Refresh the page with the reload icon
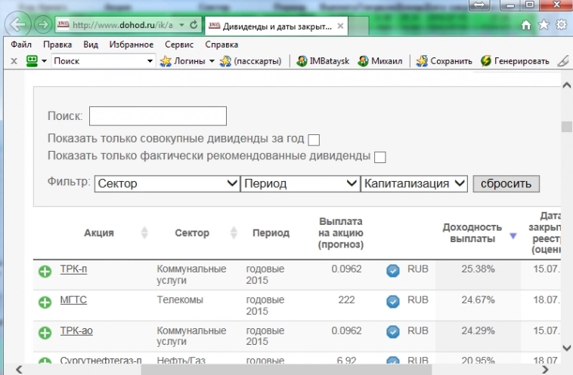The height and width of the screenshot is (375, 573). 194,25
